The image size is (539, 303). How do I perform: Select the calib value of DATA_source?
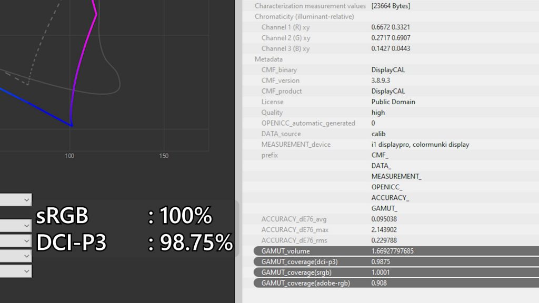coord(378,134)
